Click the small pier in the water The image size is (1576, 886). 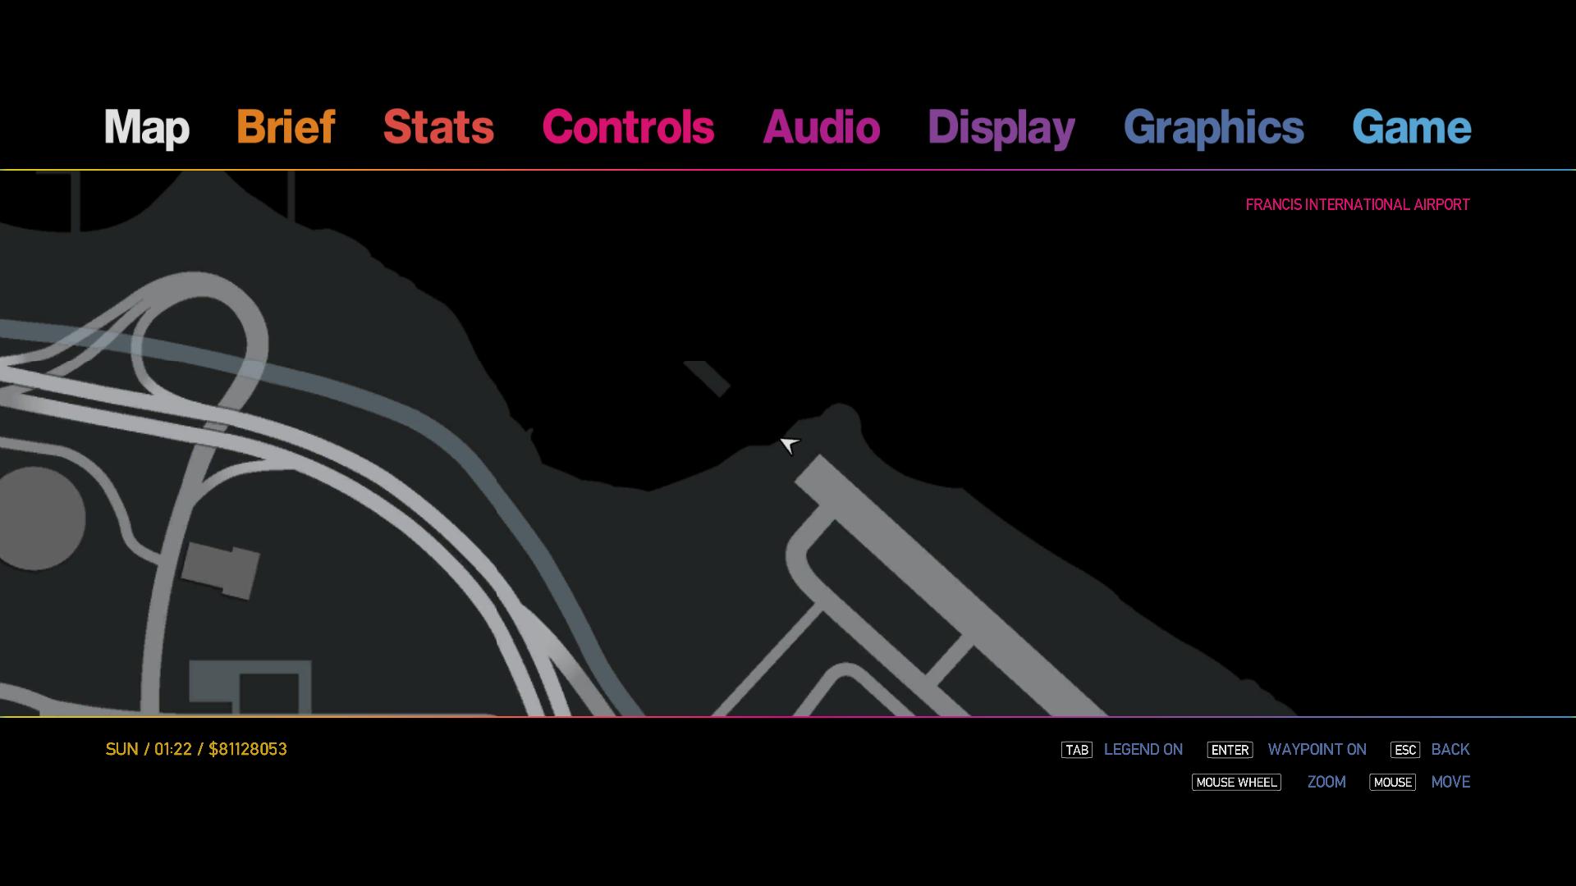coord(707,378)
